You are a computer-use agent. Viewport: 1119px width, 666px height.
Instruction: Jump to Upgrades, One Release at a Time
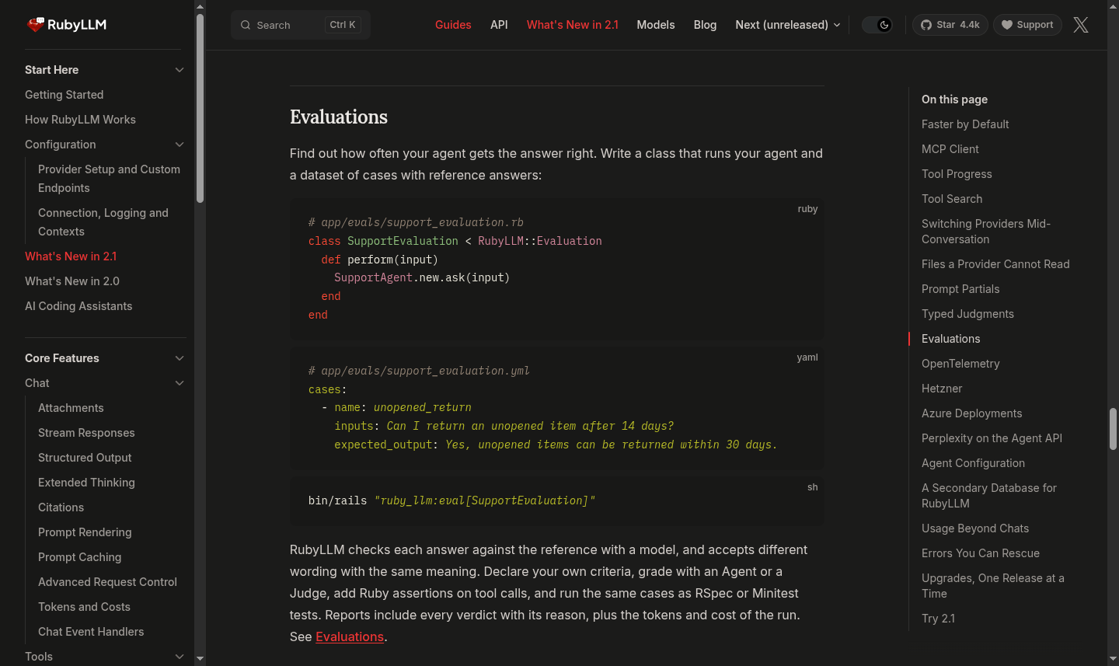click(993, 586)
